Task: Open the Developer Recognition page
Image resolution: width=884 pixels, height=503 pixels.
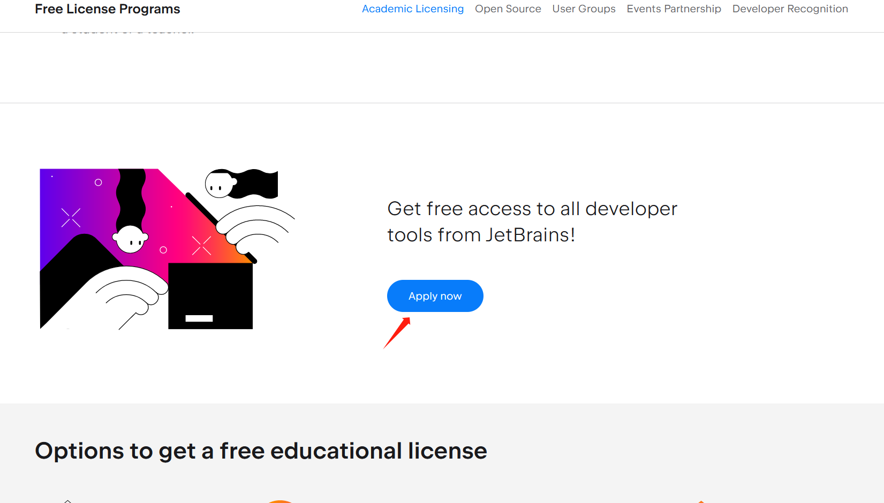Action: coord(790,9)
